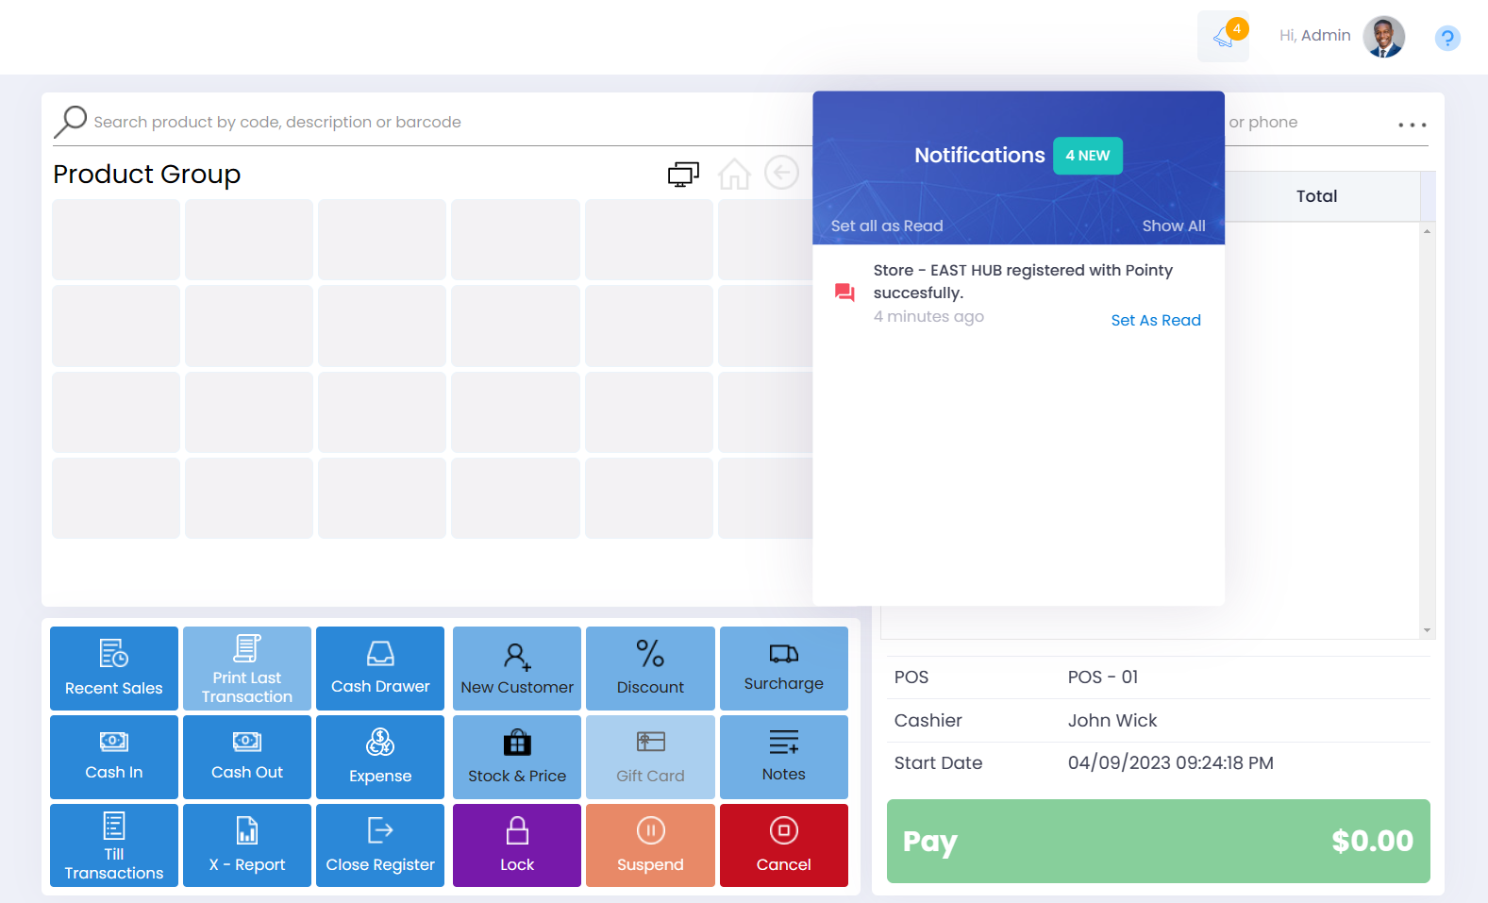Select the X - Report button

[247, 845]
